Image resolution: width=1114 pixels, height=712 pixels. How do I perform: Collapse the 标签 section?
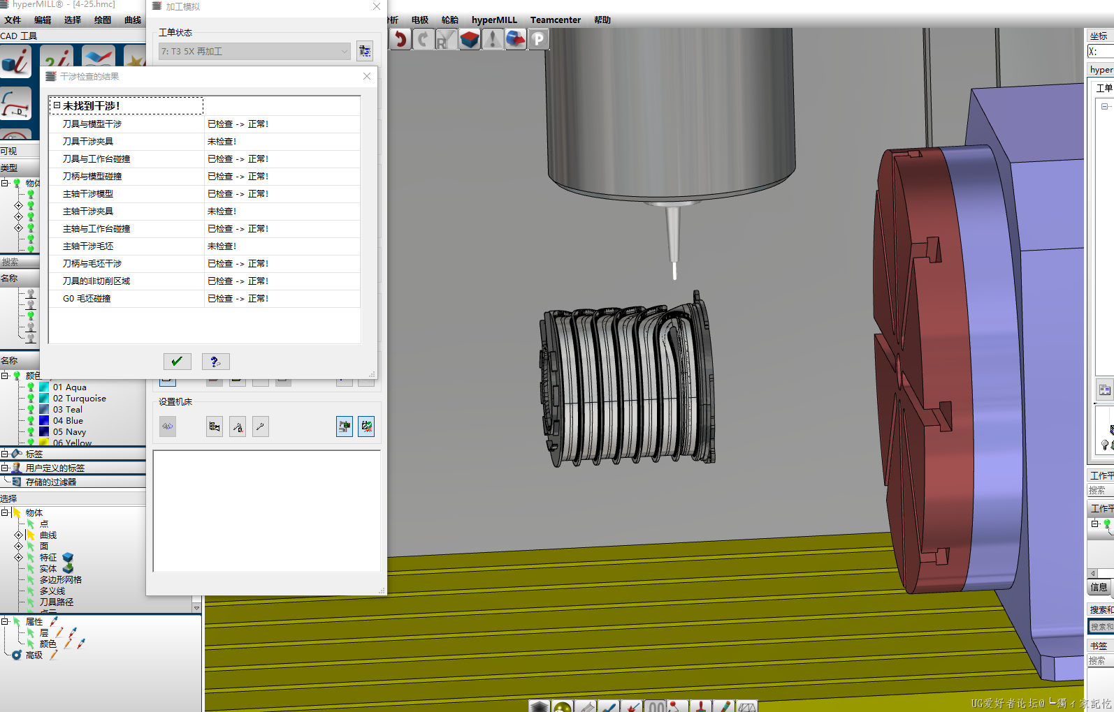5,454
